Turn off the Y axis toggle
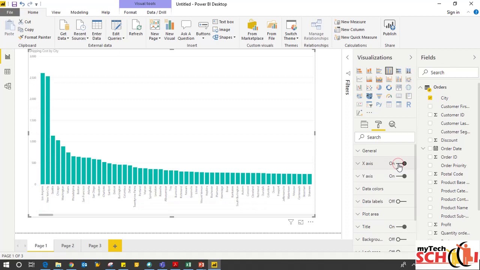Image resolution: width=480 pixels, height=270 pixels. [402, 176]
